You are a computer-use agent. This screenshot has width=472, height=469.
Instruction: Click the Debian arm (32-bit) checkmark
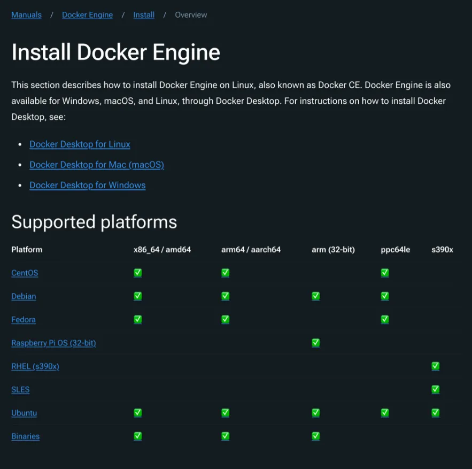coord(316,296)
